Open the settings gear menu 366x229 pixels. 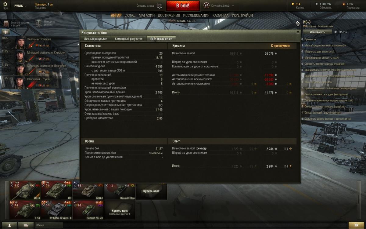click(5, 4)
